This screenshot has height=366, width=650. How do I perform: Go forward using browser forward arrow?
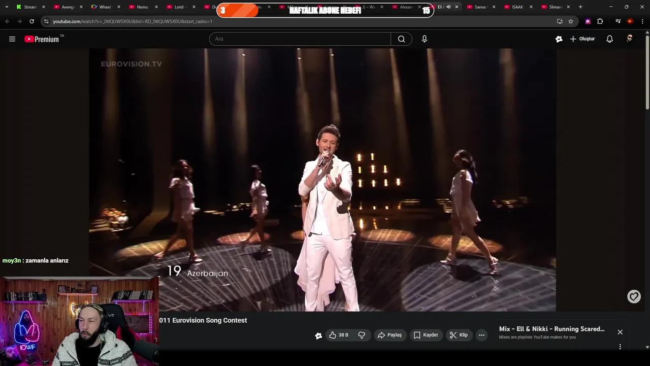pos(19,21)
